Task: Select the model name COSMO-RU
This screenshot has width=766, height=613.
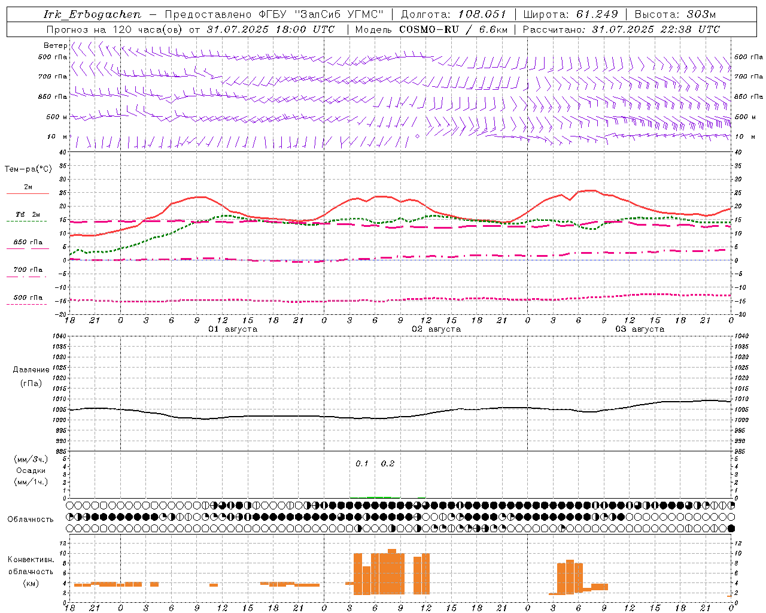Action: click(x=429, y=29)
